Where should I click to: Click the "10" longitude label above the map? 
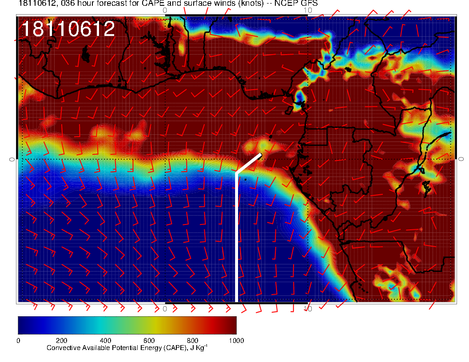point(308,10)
